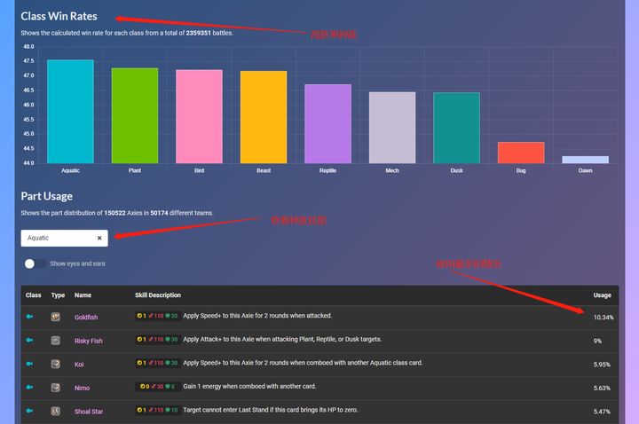Click the red Bug bar in chart
This screenshot has width=639, height=424.
pyautogui.click(x=520, y=153)
